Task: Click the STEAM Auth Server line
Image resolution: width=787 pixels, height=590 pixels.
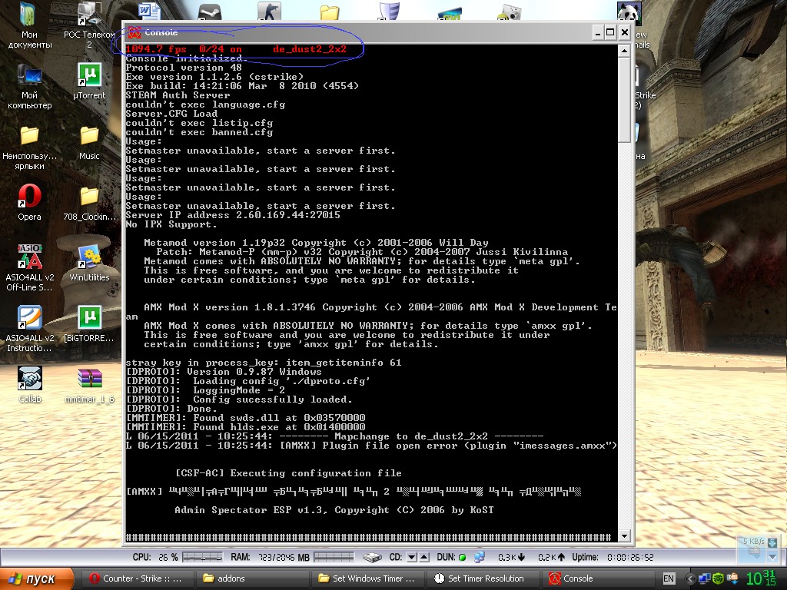Action: point(178,95)
